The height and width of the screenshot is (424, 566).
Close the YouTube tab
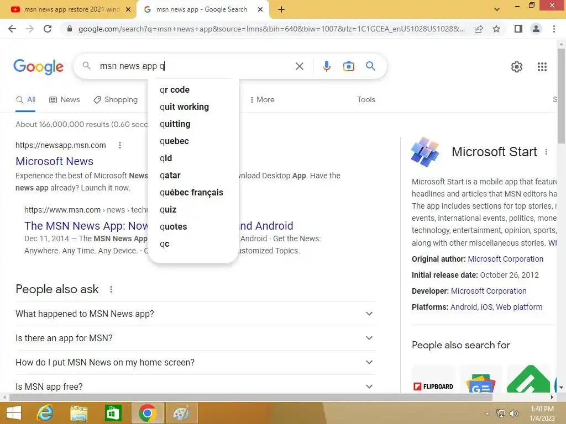(128, 9)
